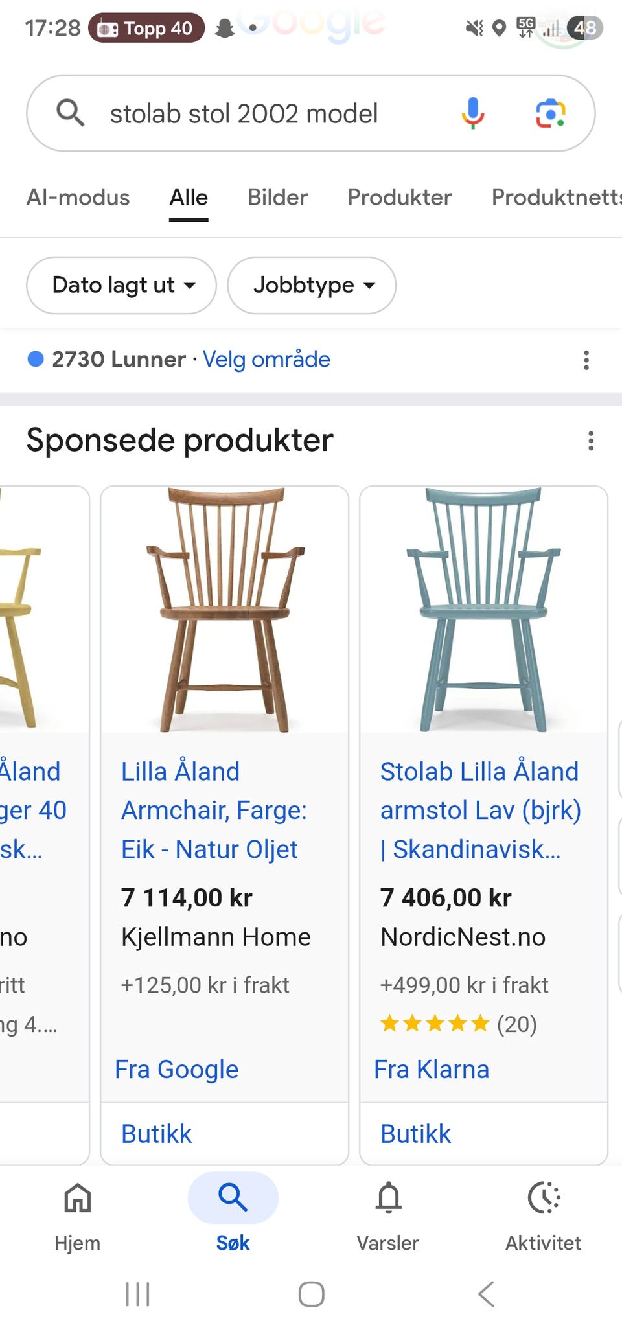The height and width of the screenshot is (1334, 622).
Task: Open three-dot menu beside 2730 Lunner
Action: click(x=586, y=360)
